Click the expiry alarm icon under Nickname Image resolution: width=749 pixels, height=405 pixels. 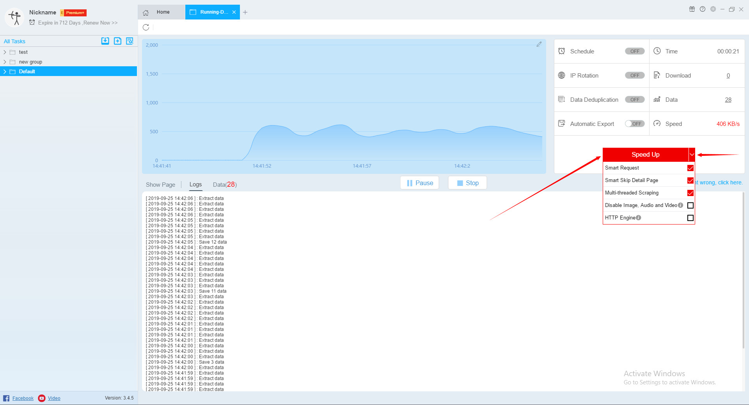point(32,23)
